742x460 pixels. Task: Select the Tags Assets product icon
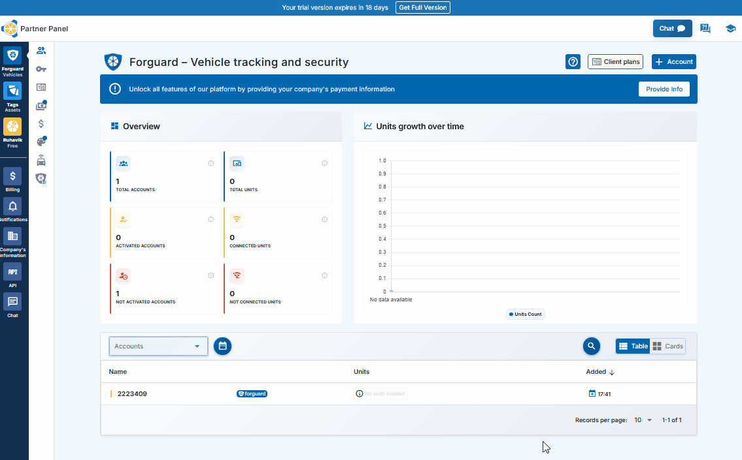click(x=12, y=91)
